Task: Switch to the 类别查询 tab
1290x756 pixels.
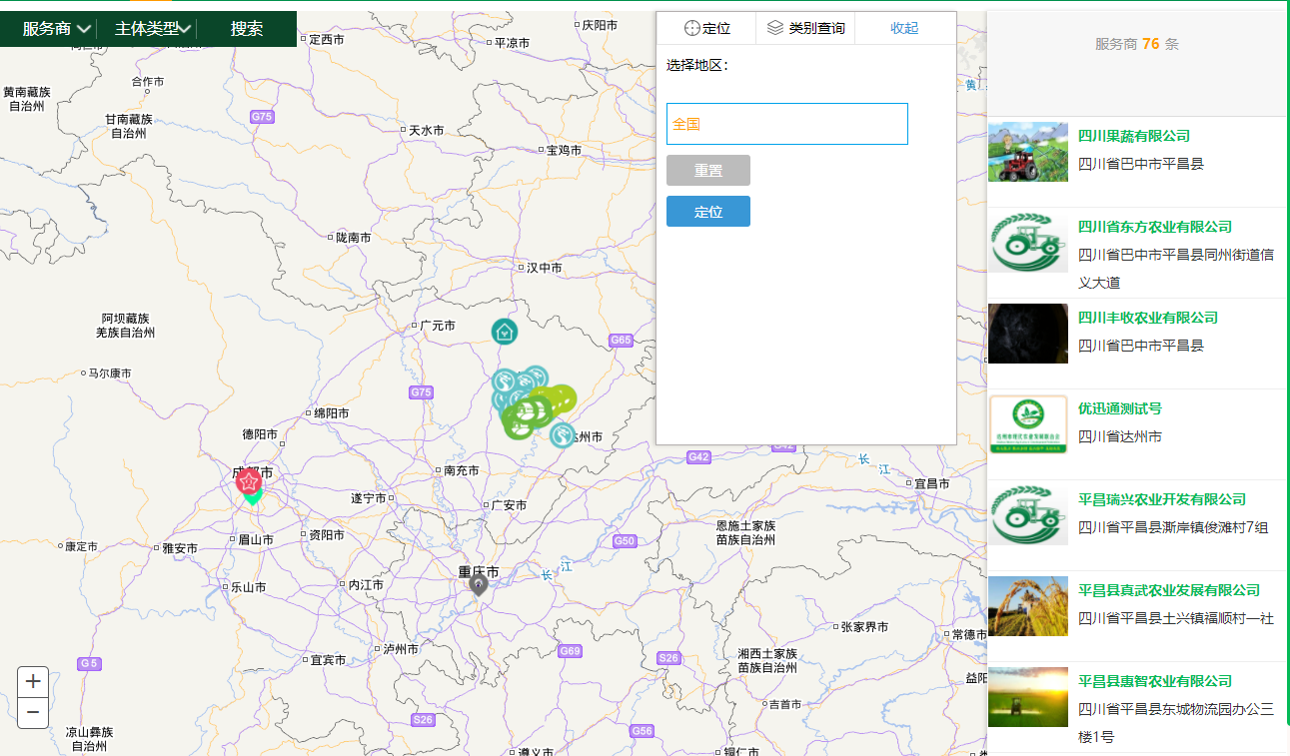Action: (815, 28)
